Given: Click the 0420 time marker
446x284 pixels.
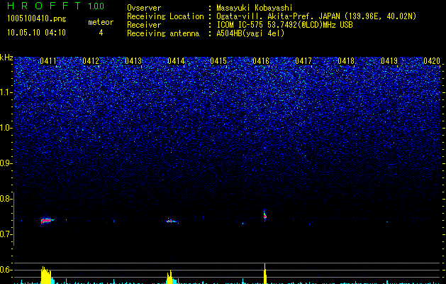Looking at the screenshot, I should 432,61.
